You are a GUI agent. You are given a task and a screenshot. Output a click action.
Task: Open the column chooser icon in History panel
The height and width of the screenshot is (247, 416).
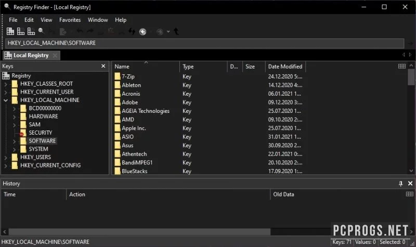[x=410, y=194]
